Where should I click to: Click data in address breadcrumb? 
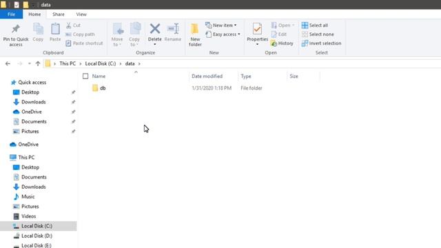click(130, 63)
